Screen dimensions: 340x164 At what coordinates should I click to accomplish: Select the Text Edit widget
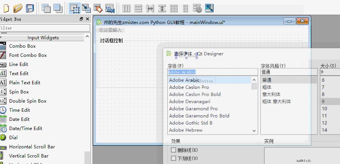(x=19, y=73)
